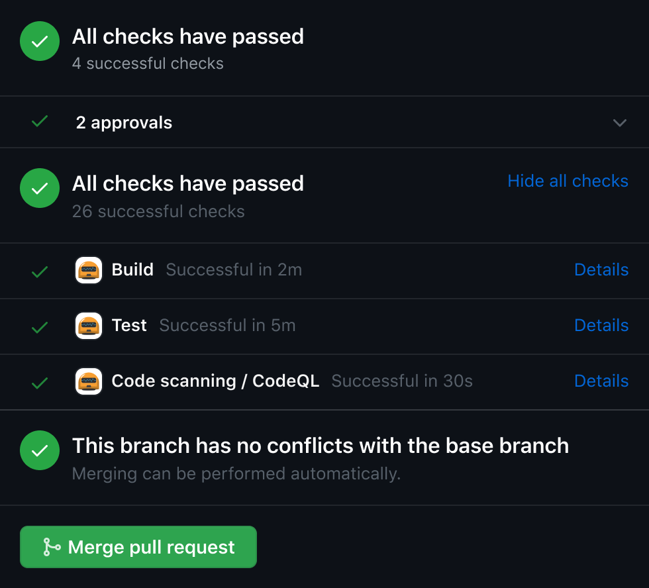Click the Test check app avatar icon
The image size is (649, 588).
[x=89, y=326]
